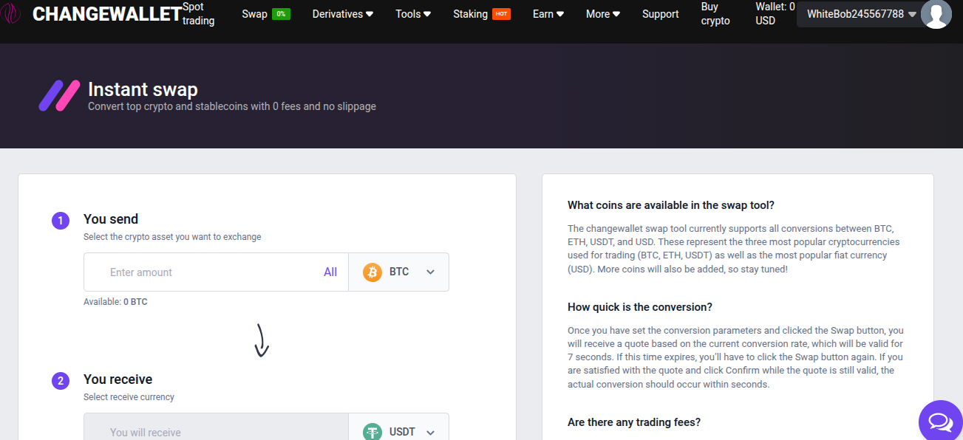Open the Earn dropdown menu

(x=548, y=14)
